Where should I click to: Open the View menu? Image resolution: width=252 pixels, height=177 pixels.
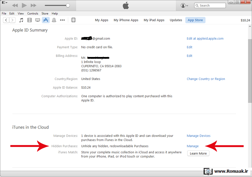[x=21, y=14]
